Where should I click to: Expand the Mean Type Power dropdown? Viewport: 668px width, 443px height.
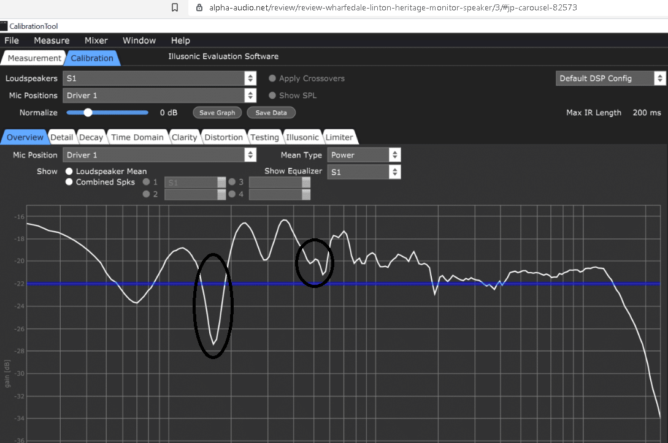coord(358,156)
